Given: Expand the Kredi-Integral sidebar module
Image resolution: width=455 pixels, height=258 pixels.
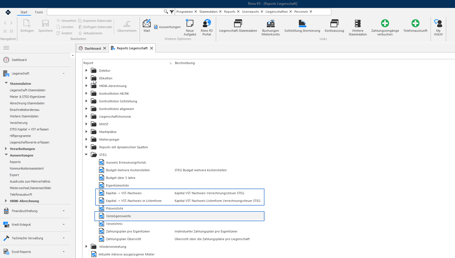Looking at the screenshot, I should 64,225.
